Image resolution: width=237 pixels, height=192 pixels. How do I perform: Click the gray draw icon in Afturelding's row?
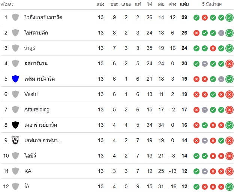click(205, 110)
